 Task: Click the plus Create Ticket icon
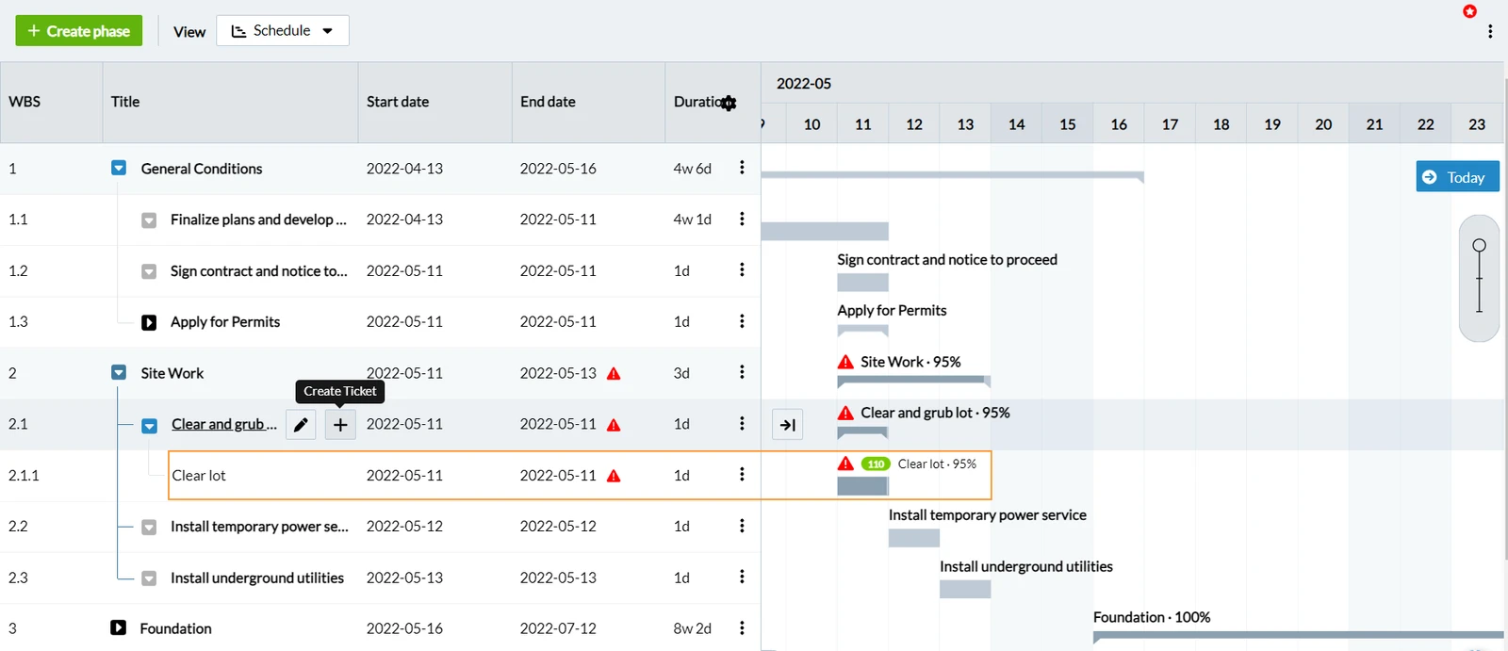(340, 425)
